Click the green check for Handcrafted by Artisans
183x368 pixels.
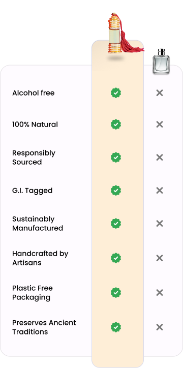point(116,258)
